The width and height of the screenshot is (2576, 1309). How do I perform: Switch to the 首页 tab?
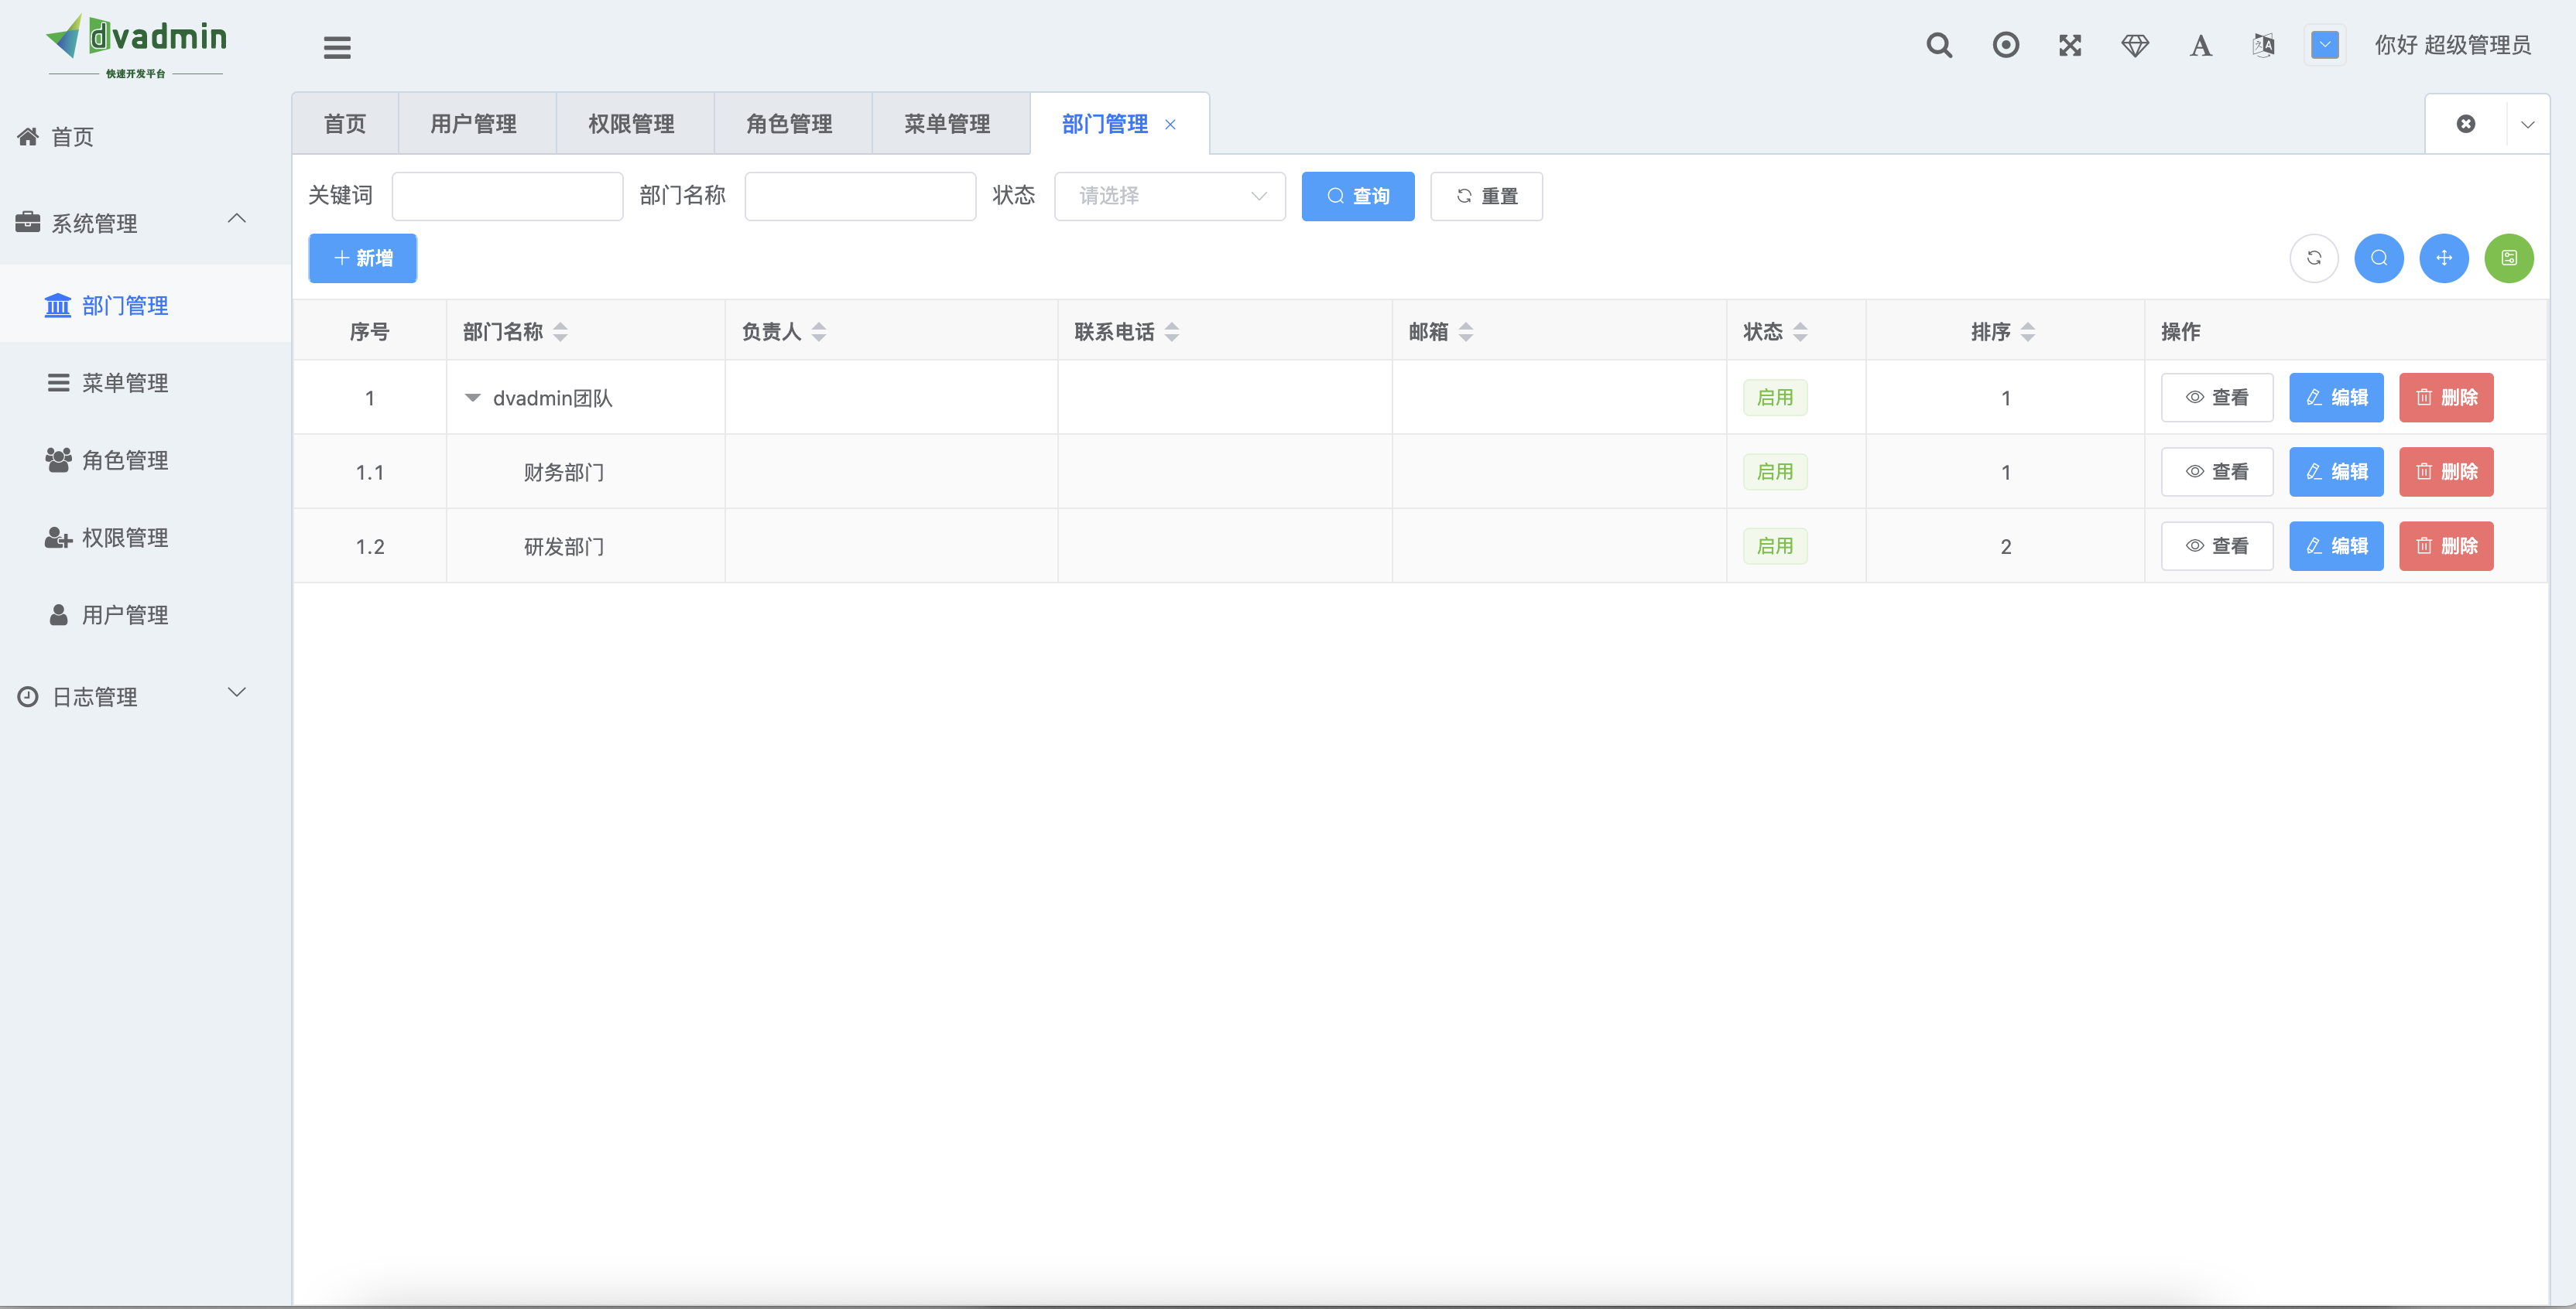[345, 124]
